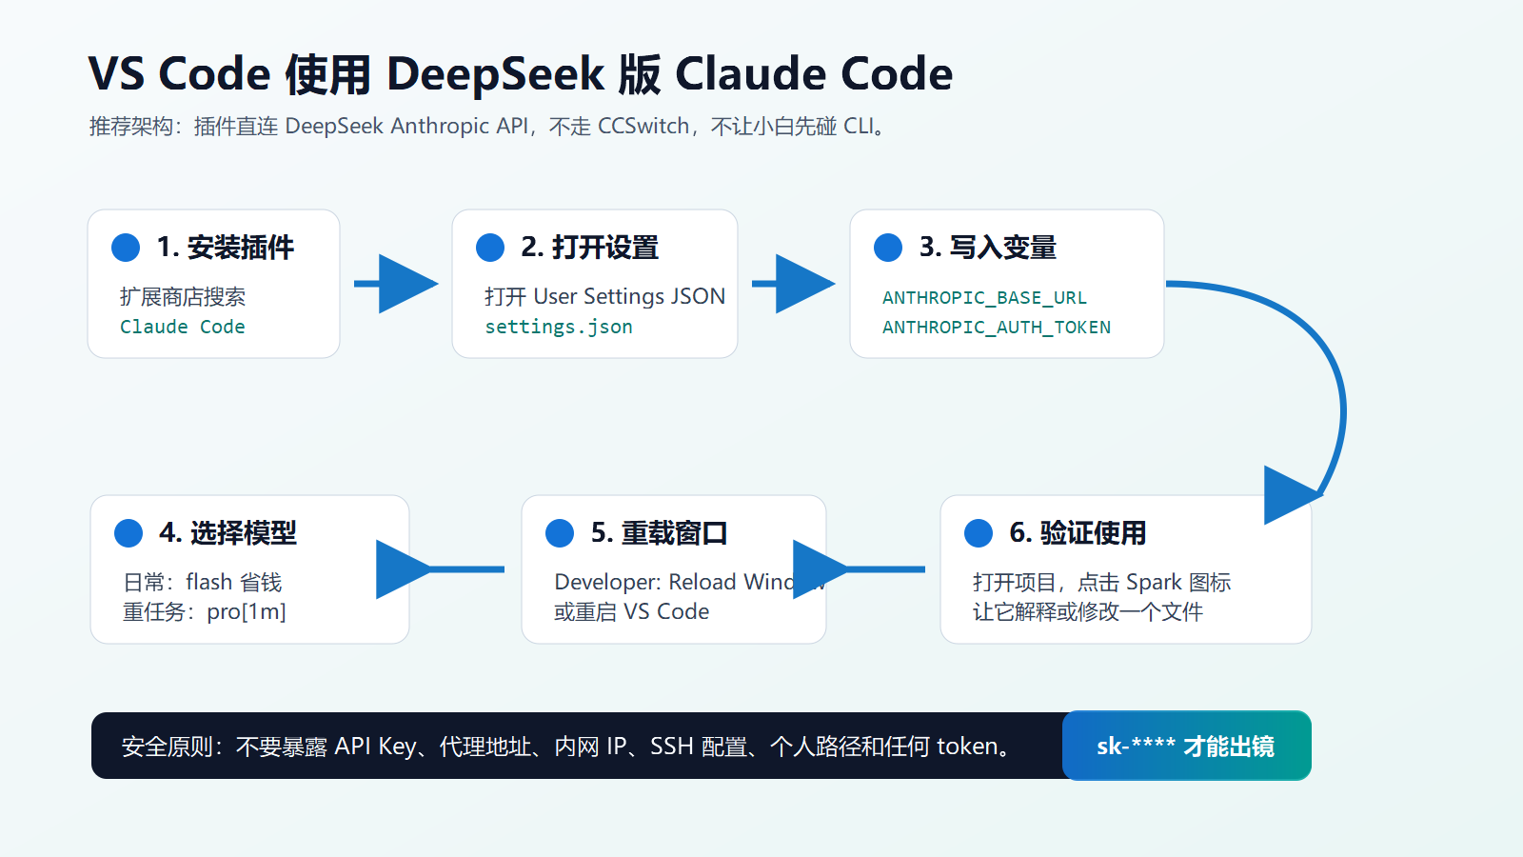Select the heading "3. 写入变量"
This screenshot has height=857, width=1523.
pyautogui.click(x=988, y=248)
